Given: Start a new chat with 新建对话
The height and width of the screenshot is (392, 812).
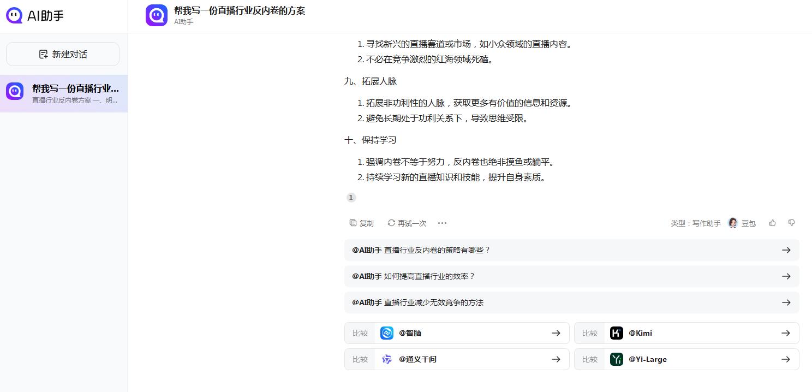Looking at the screenshot, I should tap(63, 54).
